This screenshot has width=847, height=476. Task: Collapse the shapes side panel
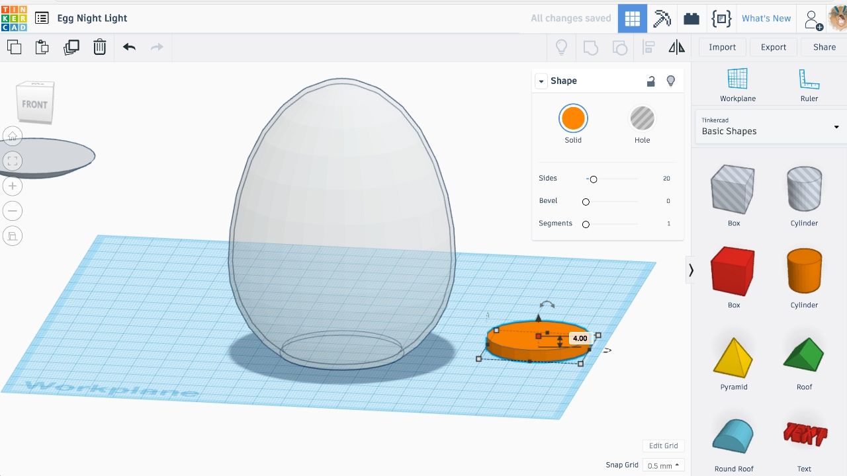tap(691, 270)
